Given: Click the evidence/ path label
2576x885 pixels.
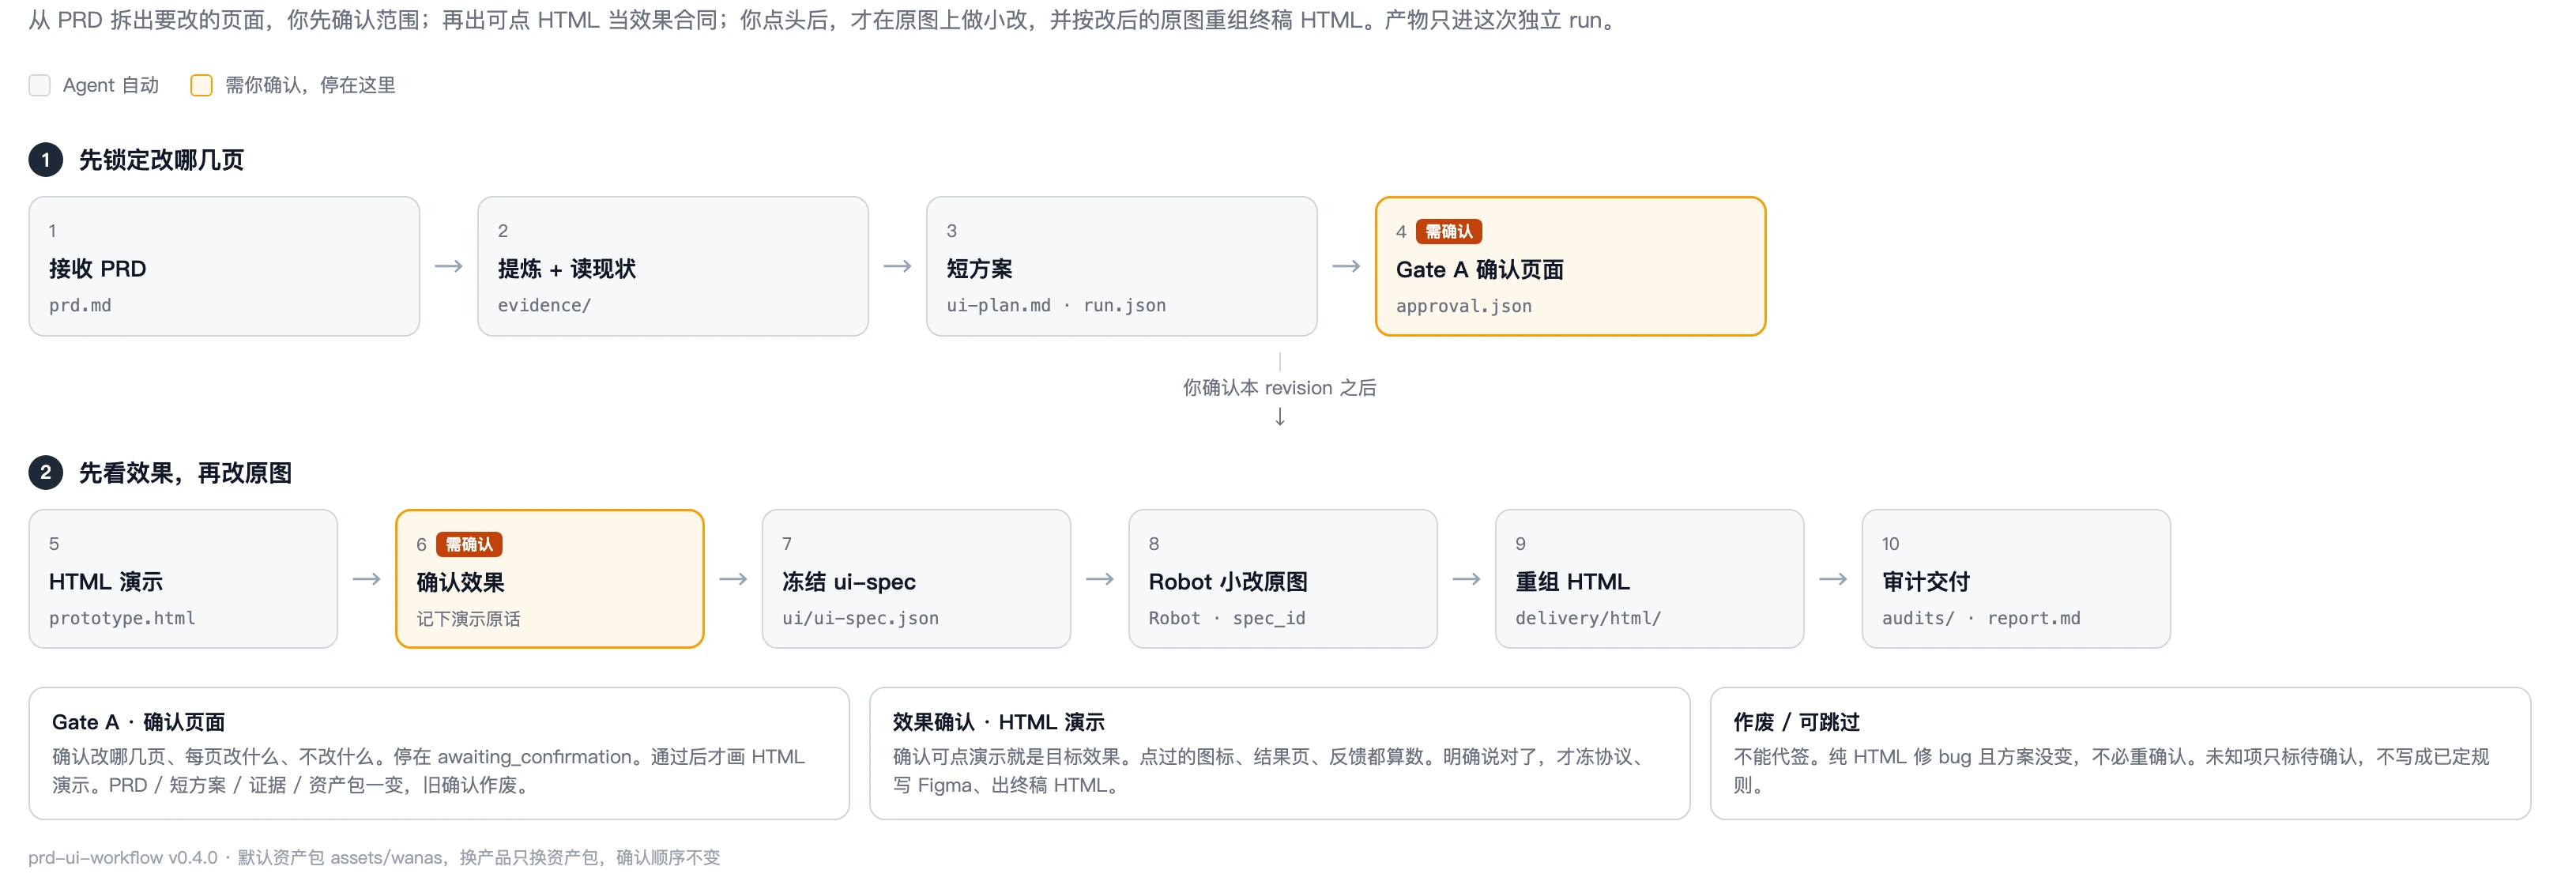Looking at the screenshot, I should click(544, 305).
